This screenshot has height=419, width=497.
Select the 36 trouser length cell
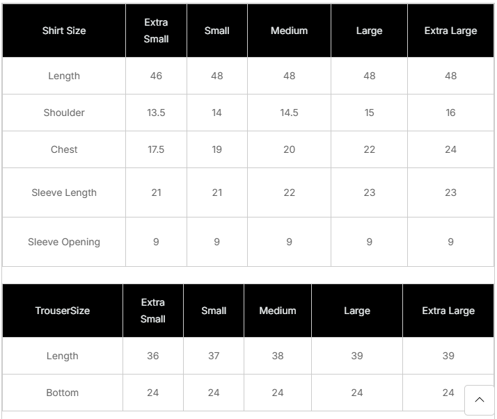153,356
